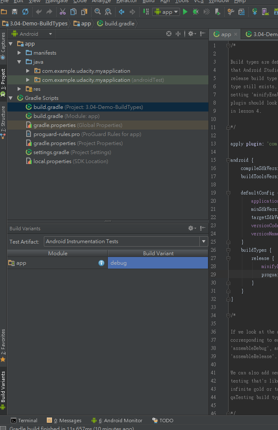Image resolution: width=278 pixels, height=430 pixels.
Task: Hide the Build Variants panel
Action: pos(202,228)
